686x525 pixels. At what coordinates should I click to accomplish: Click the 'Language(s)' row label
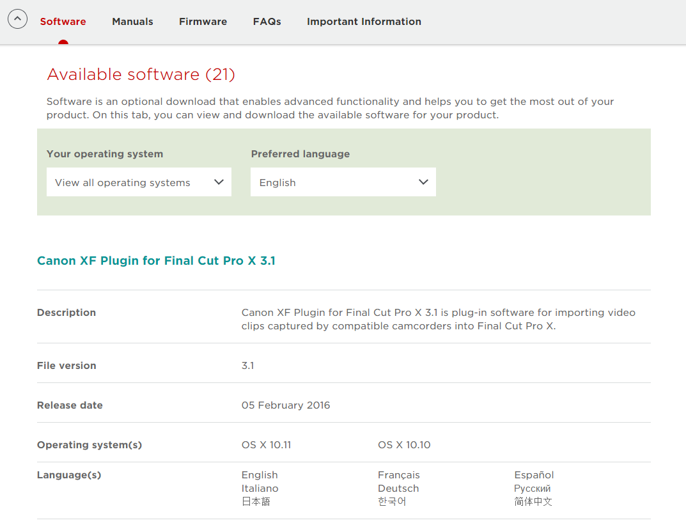tap(69, 475)
